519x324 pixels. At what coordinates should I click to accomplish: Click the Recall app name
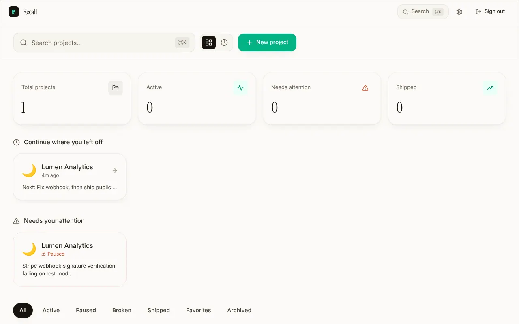click(30, 12)
